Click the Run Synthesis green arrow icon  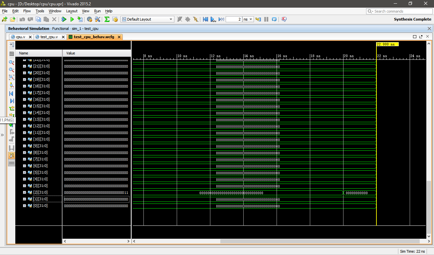[64, 19]
